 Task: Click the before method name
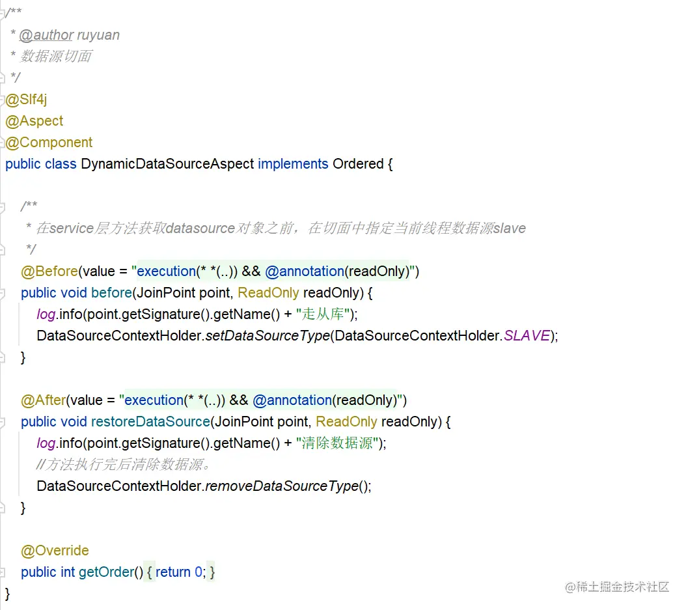pos(111,293)
